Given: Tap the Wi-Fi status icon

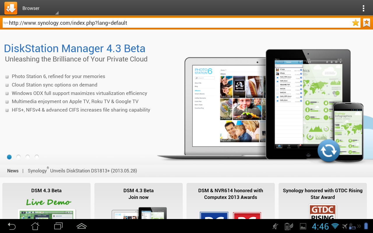Looking at the screenshot, I should [x=336, y=226].
